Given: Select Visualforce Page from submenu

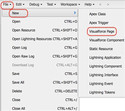Looking at the screenshot, I should [102, 31].
